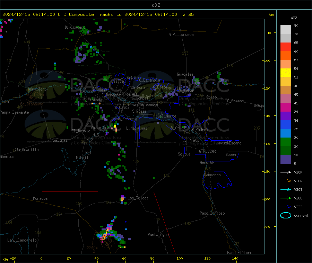The image size is (312, 263).
Task: Click the 'Tz 35' threshold text
Action: 187,15
